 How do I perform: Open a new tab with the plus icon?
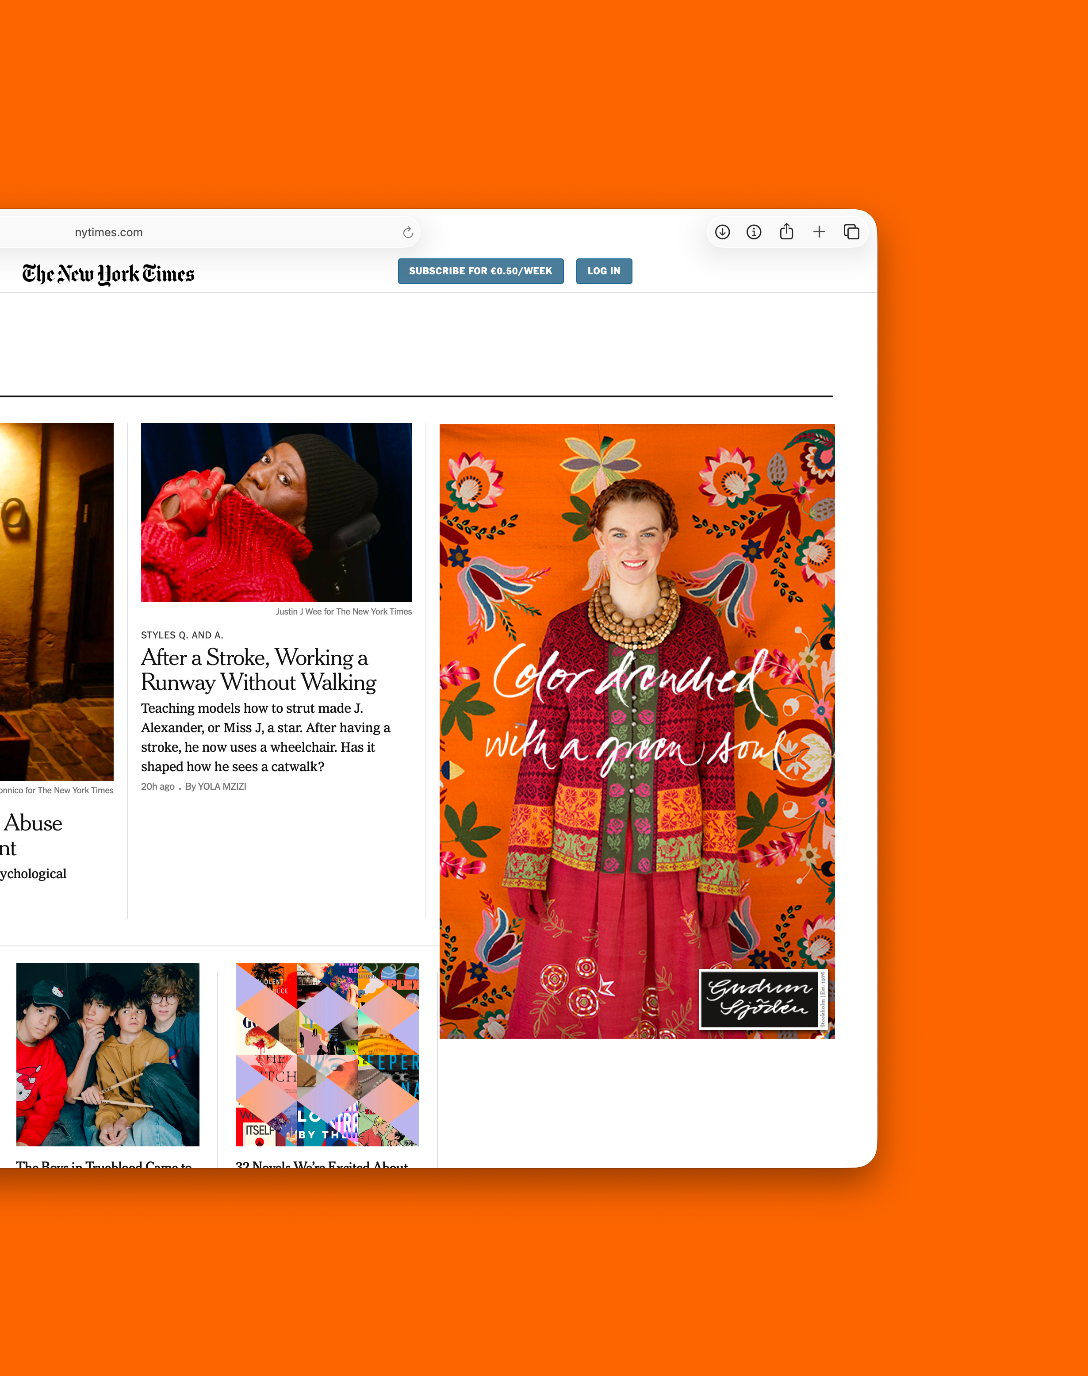pos(819,232)
